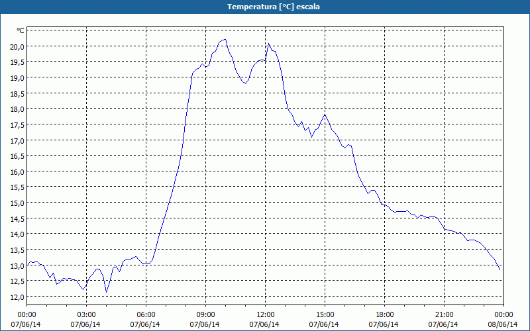Click the 08/06/14 date label
The image size is (530, 331).
point(503,324)
